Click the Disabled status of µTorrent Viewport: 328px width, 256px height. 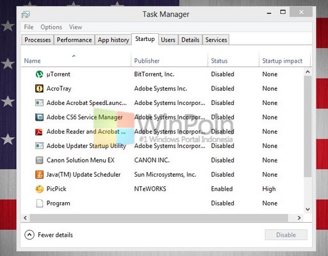pyautogui.click(x=222, y=74)
